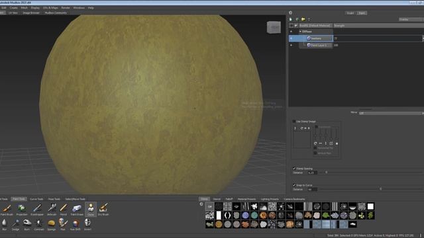The width and height of the screenshot is (424, 238).
Task: Click the folder icon in Layers toolbar
Action: click(x=303, y=19)
